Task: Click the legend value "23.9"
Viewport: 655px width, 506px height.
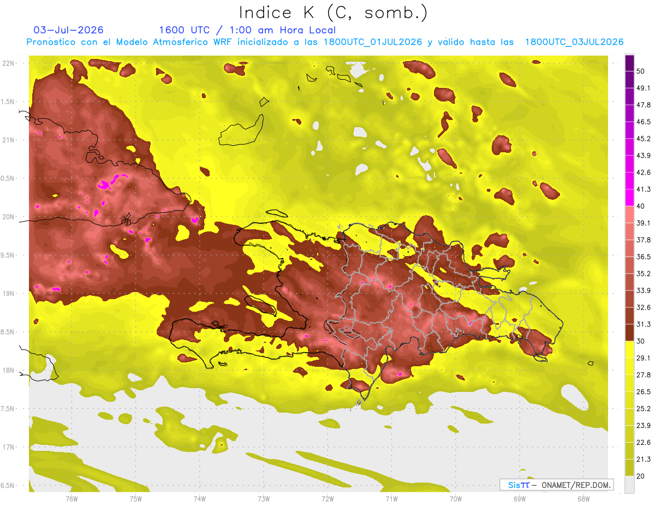Action: coord(644,425)
